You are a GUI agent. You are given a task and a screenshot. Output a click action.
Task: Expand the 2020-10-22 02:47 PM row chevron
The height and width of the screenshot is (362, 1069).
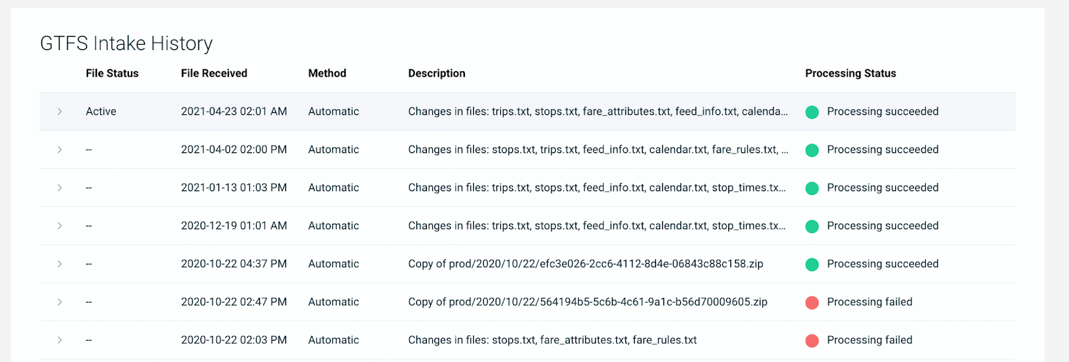59,302
